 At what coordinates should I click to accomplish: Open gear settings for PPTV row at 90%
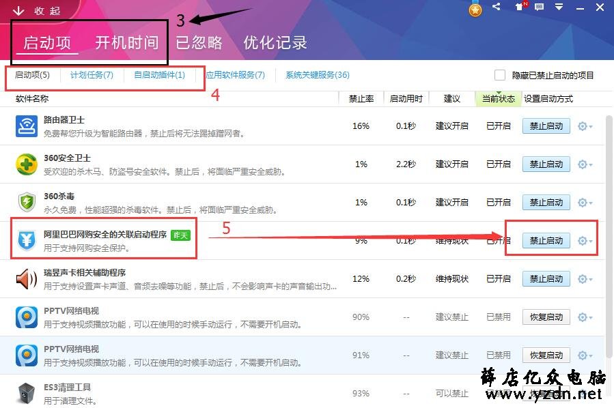[585, 317]
